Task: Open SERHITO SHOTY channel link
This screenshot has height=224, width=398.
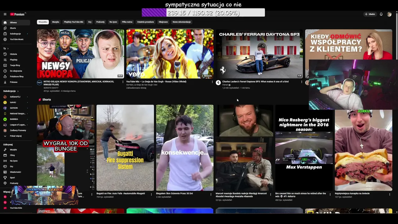Action: (x=51, y=88)
